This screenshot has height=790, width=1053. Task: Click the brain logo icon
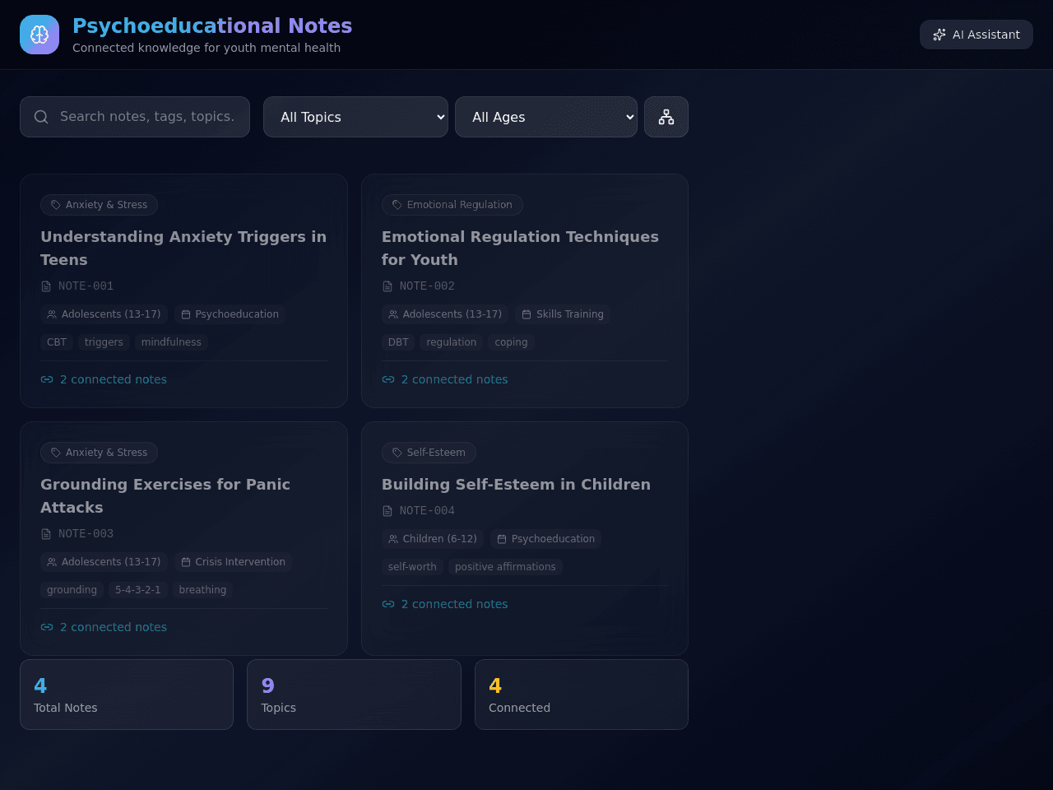click(x=39, y=35)
